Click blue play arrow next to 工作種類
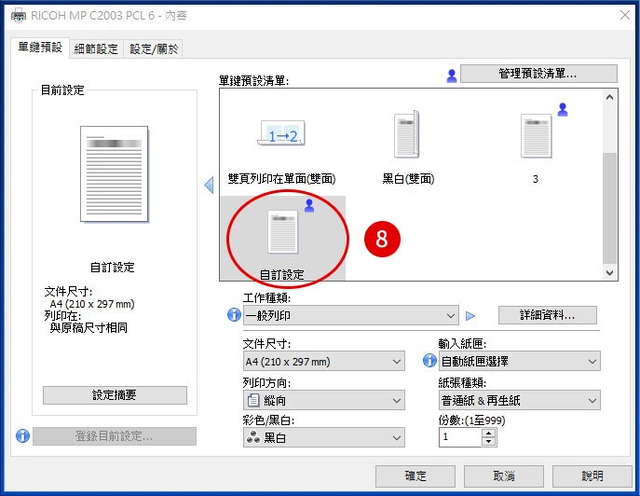The height and width of the screenshot is (496, 640). (x=470, y=316)
